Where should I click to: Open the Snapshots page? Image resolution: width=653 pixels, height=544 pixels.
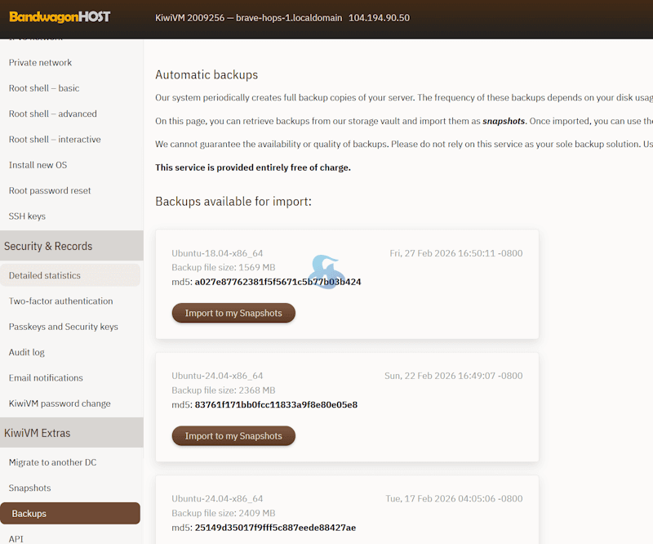(30, 488)
